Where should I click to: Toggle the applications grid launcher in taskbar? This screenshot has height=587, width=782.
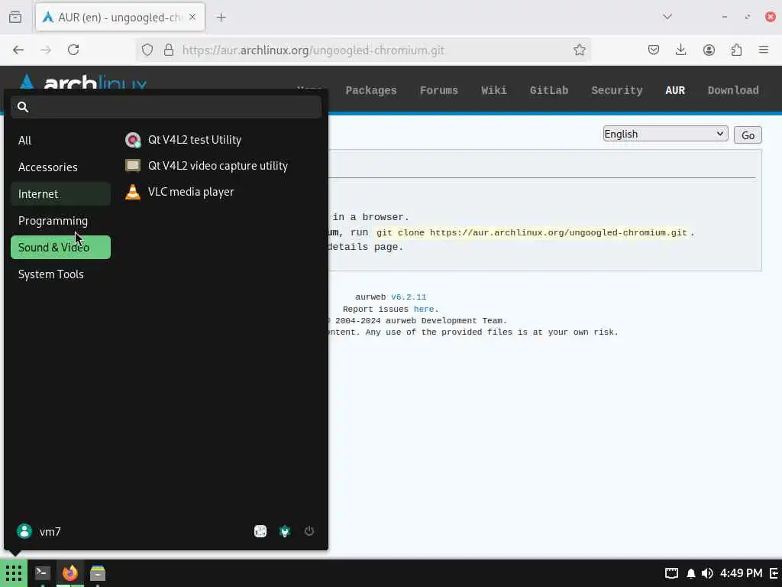14,573
